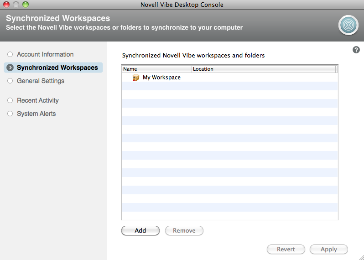Show the System Alerts page
This screenshot has height=260, width=364.
pyautogui.click(x=36, y=114)
